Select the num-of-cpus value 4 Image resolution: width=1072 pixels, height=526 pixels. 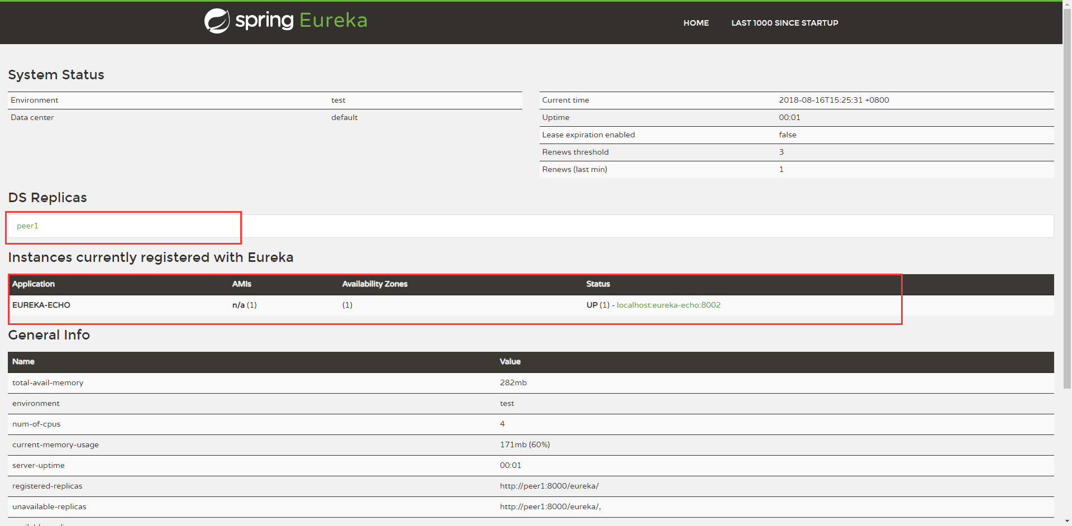pos(502,424)
